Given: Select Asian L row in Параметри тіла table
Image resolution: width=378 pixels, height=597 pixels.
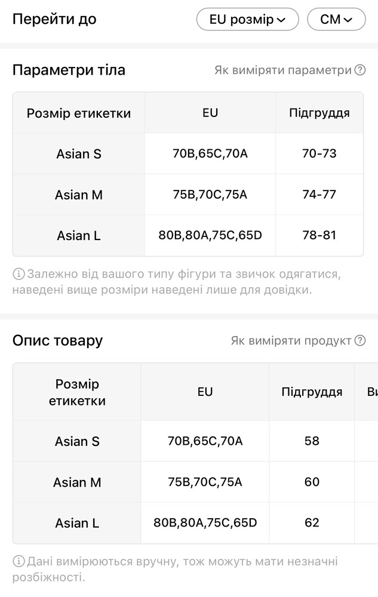Looking at the screenshot, I should tap(79, 235).
